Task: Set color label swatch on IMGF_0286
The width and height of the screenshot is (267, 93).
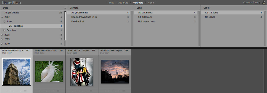Action: click(x=58, y=91)
